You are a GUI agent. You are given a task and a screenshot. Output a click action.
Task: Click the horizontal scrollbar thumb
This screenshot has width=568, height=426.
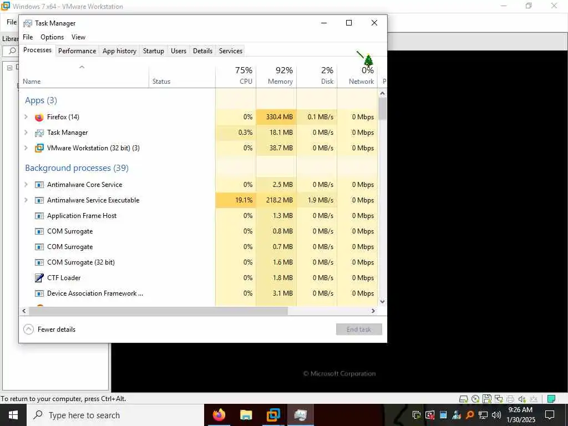158,311
